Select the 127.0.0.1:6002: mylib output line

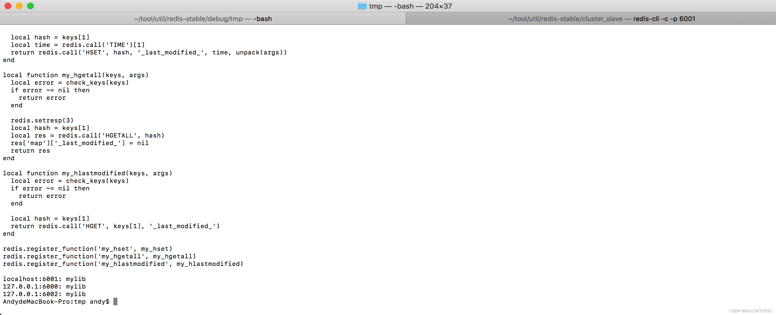click(x=44, y=294)
